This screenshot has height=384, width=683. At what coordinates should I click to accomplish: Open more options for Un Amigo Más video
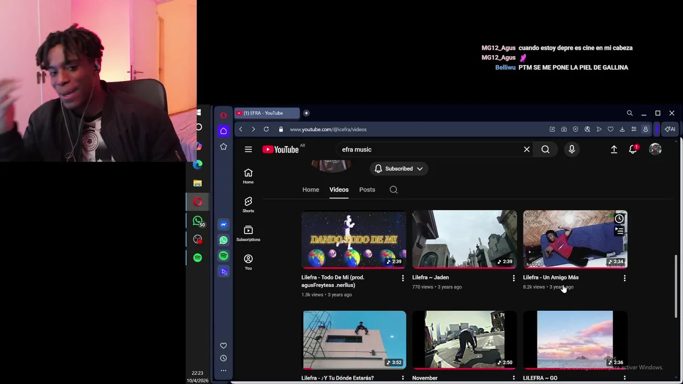click(x=624, y=278)
